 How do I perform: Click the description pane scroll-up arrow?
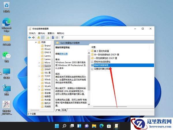(x=89, y=53)
